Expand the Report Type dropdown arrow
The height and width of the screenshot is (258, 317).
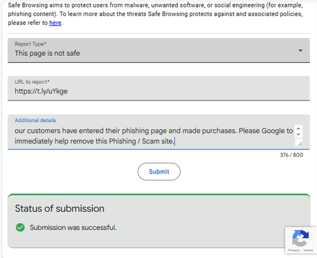(301, 50)
